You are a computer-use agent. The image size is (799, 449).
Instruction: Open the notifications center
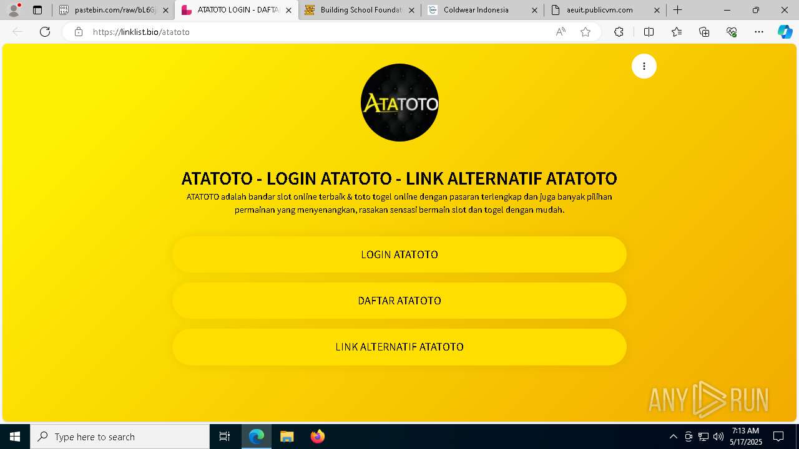pos(778,437)
